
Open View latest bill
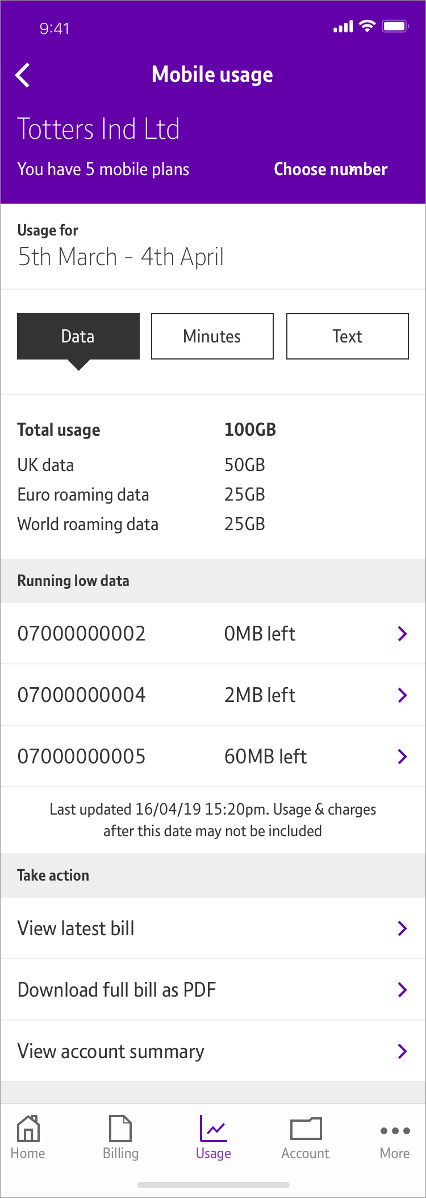point(212,928)
